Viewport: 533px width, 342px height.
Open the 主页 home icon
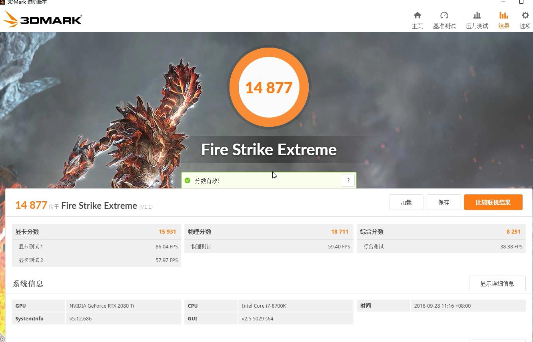(417, 15)
